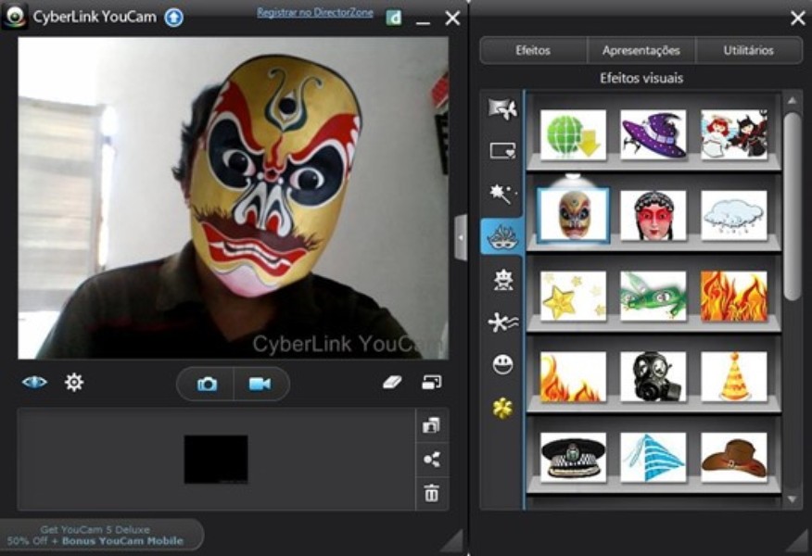Close the effects panel window
This screenshot has width=812, height=556.
click(x=798, y=19)
